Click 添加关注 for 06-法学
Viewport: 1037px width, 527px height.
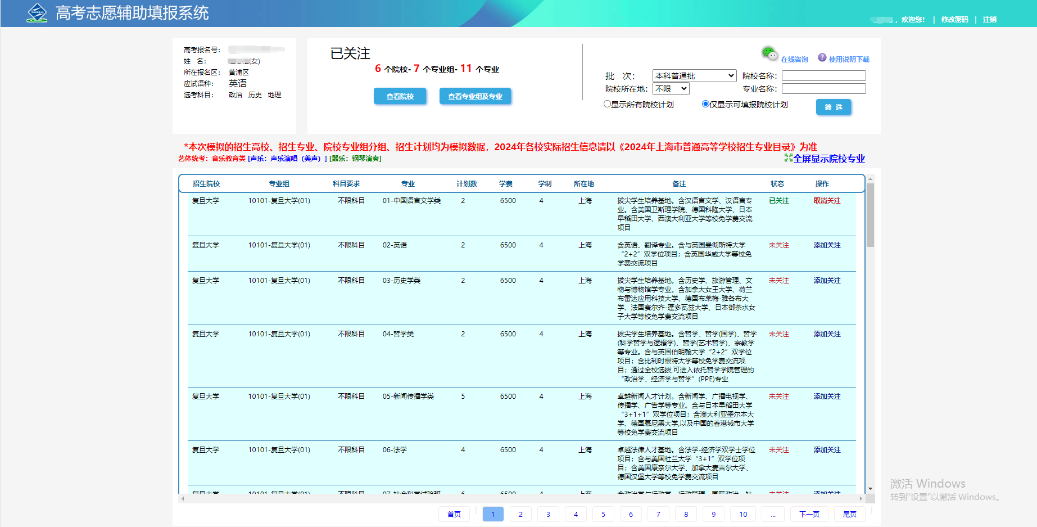click(x=827, y=449)
